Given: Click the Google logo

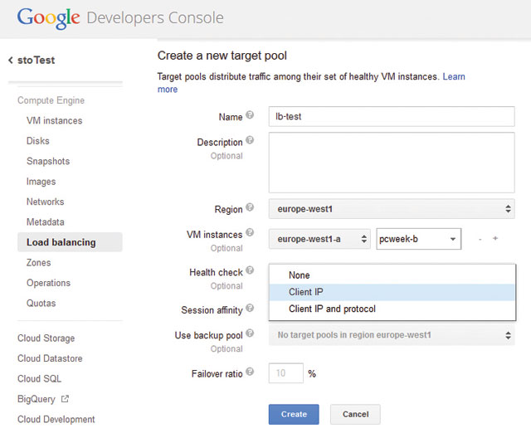Looking at the screenshot, I should [48, 18].
